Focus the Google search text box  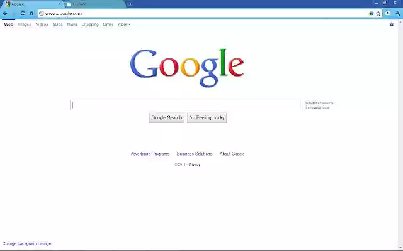pos(186,105)
